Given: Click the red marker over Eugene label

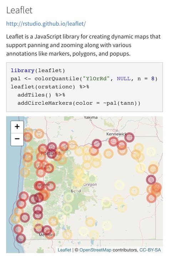Looking at the screenshot, I should point(39,186).
